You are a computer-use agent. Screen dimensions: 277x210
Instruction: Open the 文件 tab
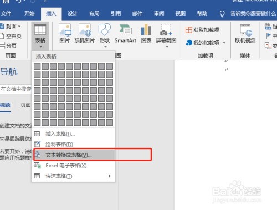pos(6,13)
